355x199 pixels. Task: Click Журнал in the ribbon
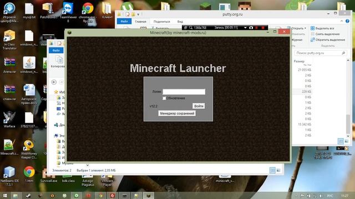297,40
